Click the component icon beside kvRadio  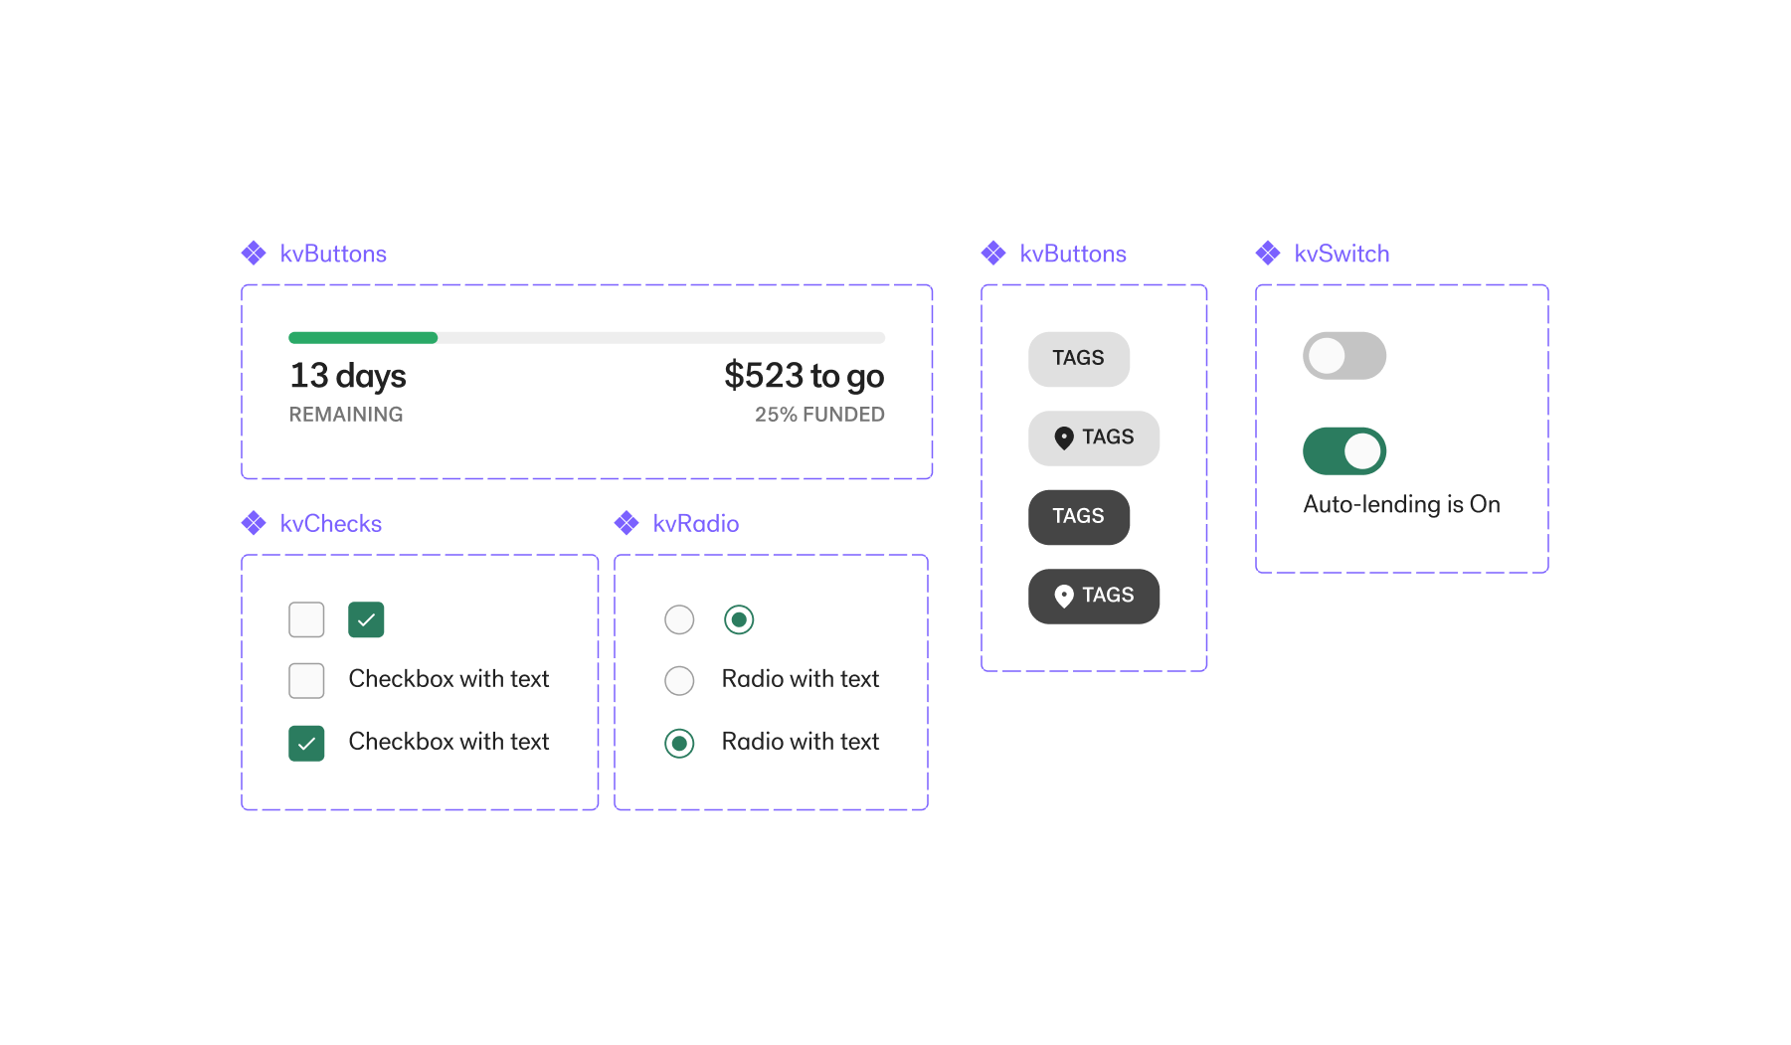click(627, 523)
